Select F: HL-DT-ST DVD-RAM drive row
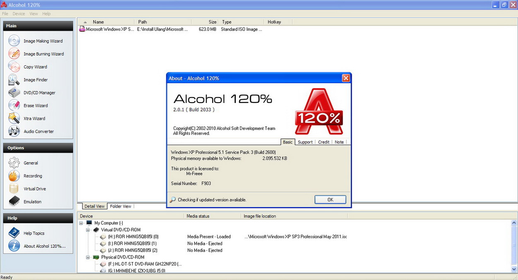 click(145, 264)
